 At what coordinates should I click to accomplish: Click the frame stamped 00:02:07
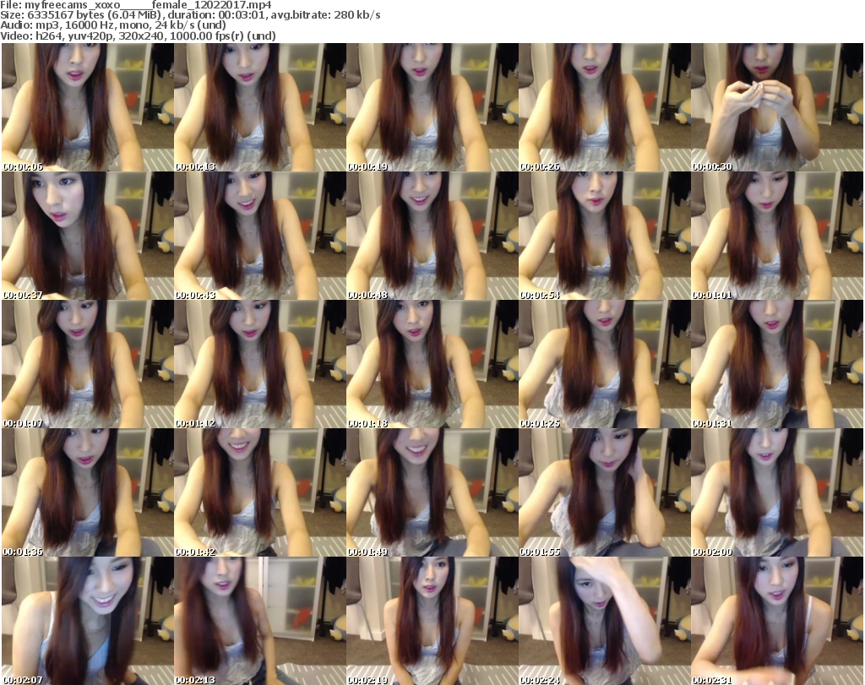click(88, 621)
